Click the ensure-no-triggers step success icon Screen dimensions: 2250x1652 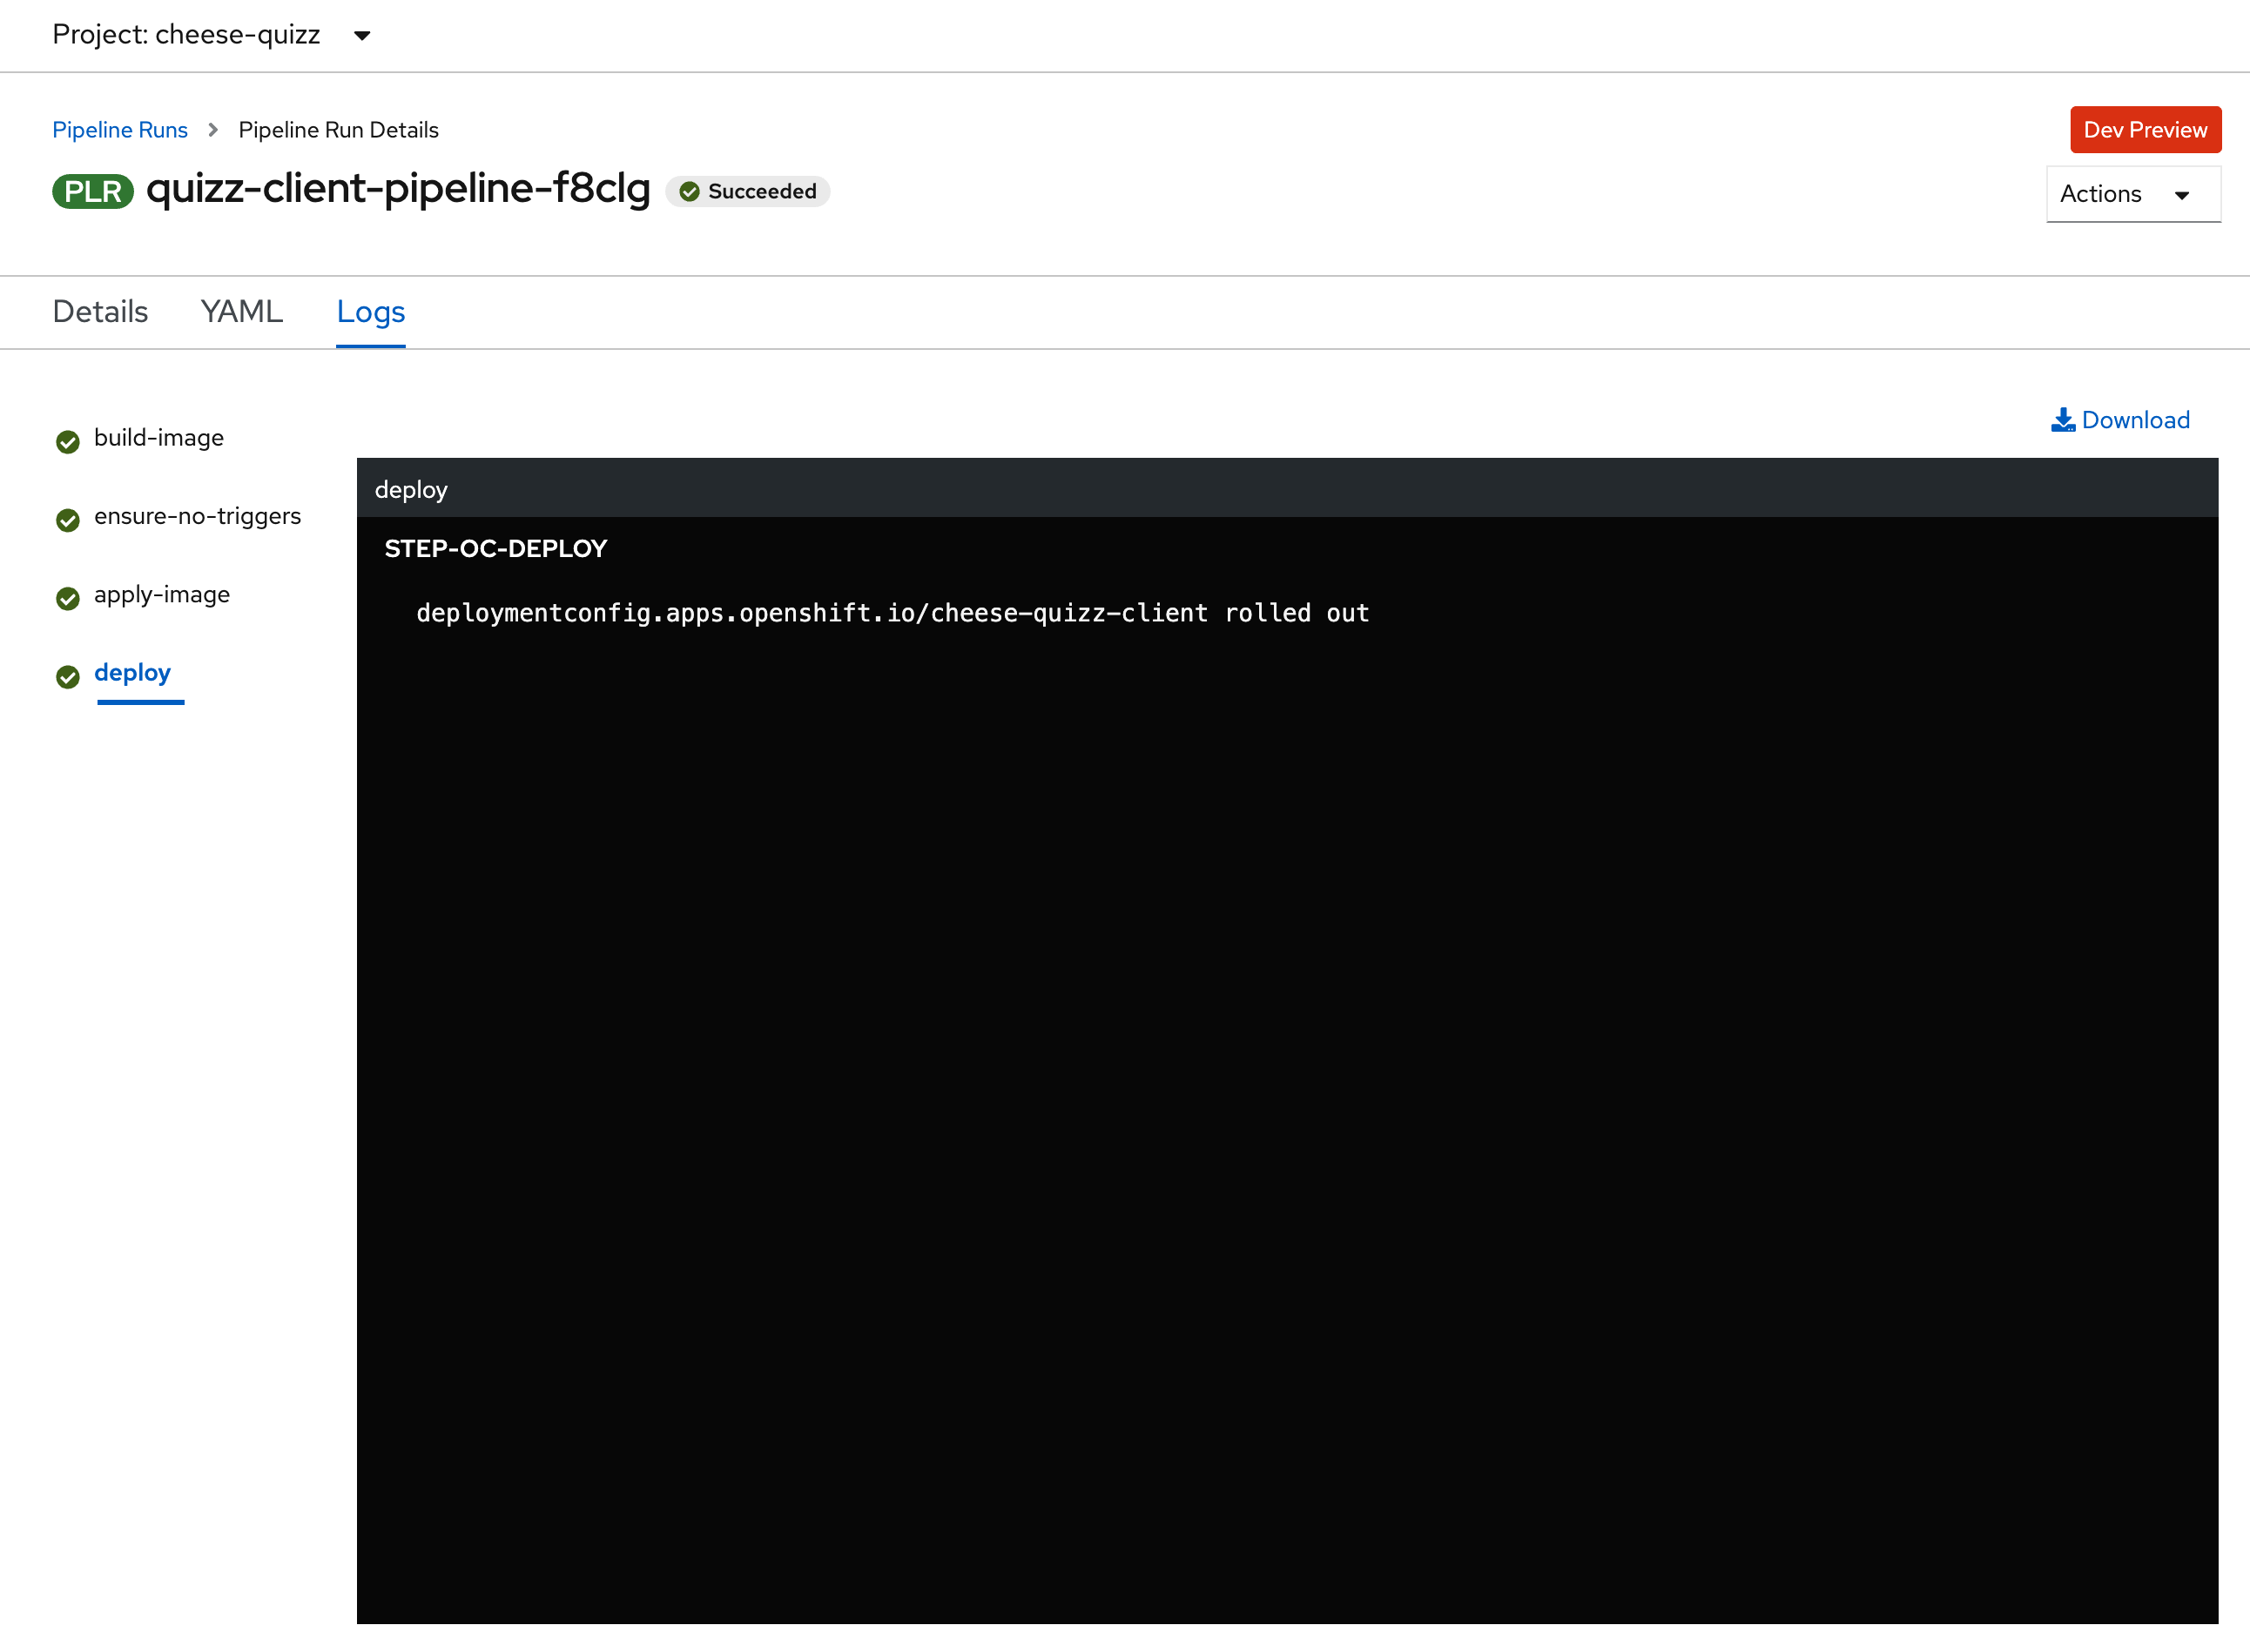[x=70, y=517]
